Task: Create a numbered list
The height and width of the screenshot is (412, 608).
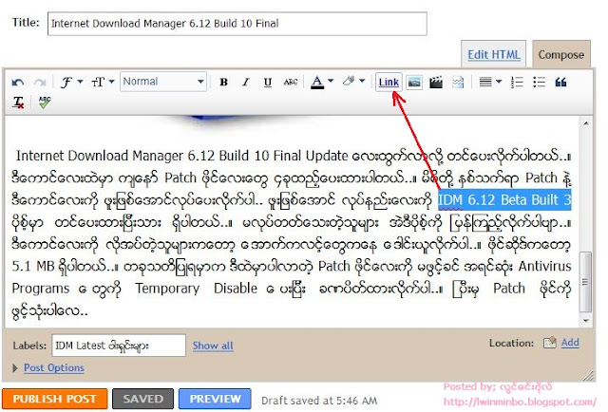Action: coord(517,83)
